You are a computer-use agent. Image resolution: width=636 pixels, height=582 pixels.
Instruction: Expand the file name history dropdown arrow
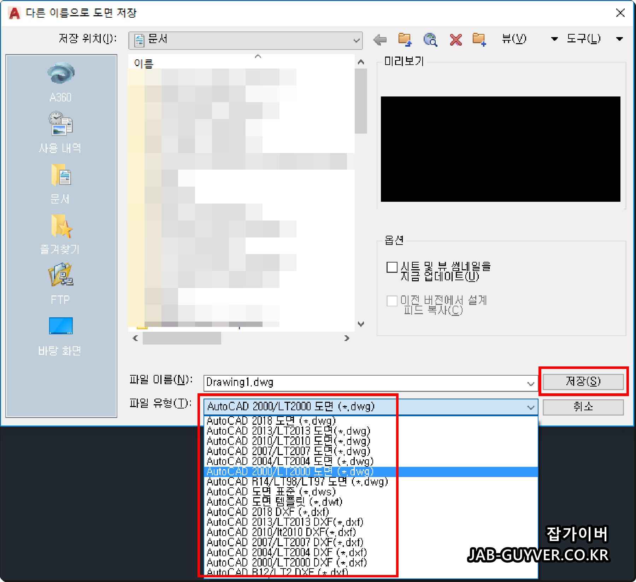pos(531,383)
